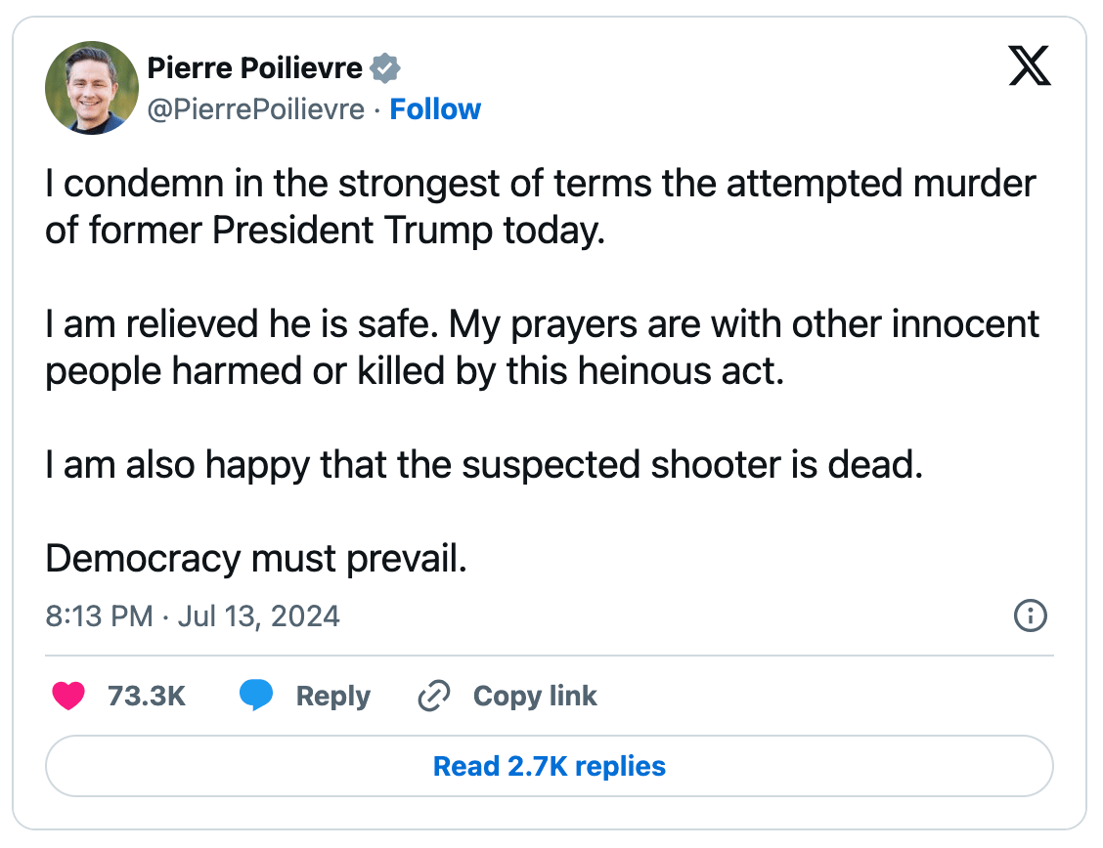Open the tweet info circle icon
The height and width of the screenshot is (848, 1103).
tap(1031, 616)
